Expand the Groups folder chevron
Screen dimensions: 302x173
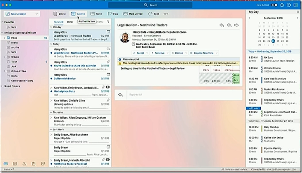5,57
